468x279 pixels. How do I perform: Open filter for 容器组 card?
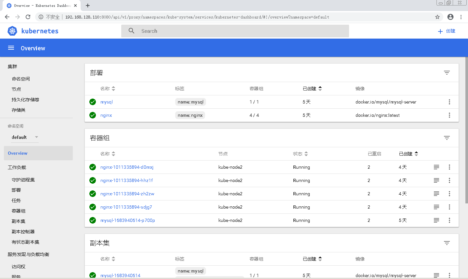point(447,138)
